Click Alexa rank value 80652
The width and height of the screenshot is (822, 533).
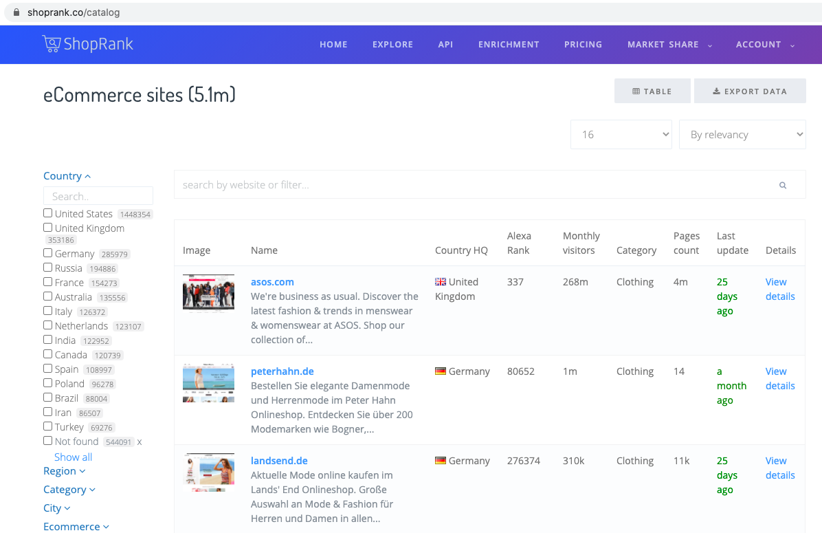click(520, 371)
